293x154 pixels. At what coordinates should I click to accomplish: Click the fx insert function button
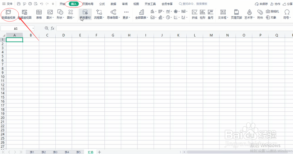pos(53,28)
